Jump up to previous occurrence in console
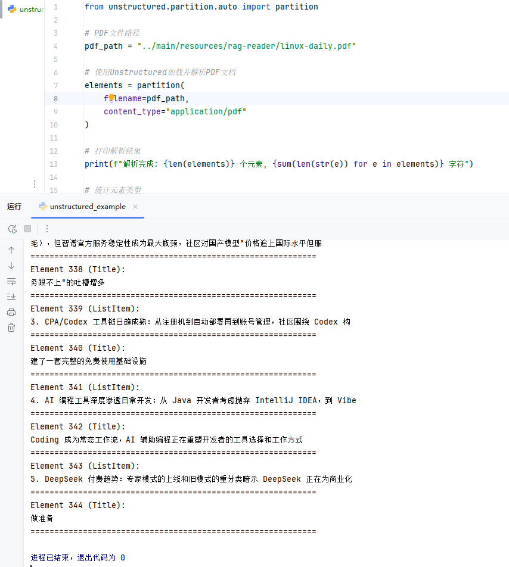509x567 pixels. pyautogui.click(x=11, y=250)
